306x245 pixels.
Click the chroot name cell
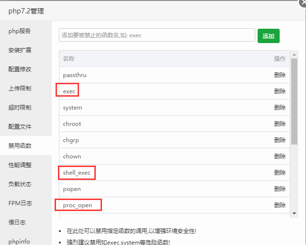[x=72, y=124]
